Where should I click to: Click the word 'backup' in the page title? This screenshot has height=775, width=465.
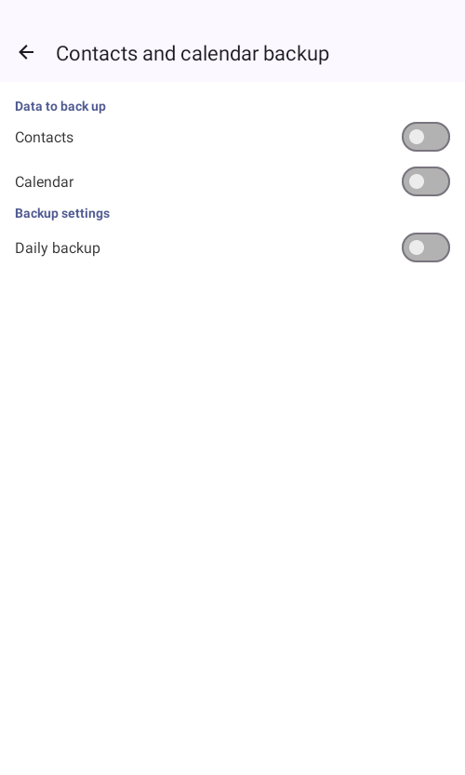click(296, 53)
